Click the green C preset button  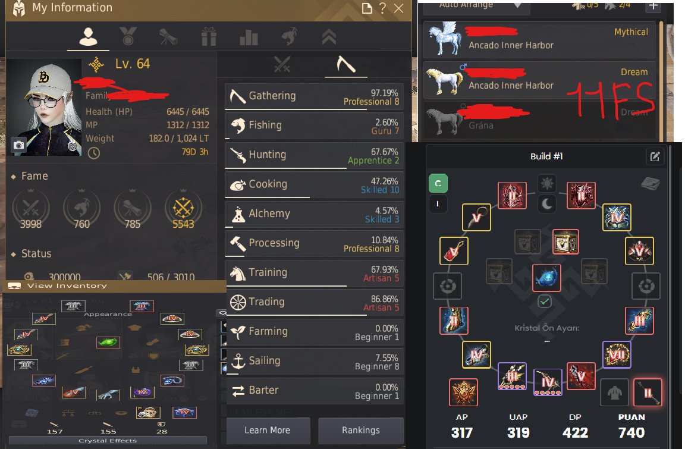tap(438, 184)
